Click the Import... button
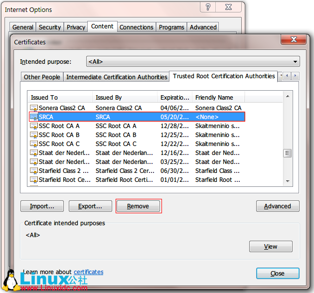Image resolution: width=314 pixels, height=293 pixels. click(42, 206)
